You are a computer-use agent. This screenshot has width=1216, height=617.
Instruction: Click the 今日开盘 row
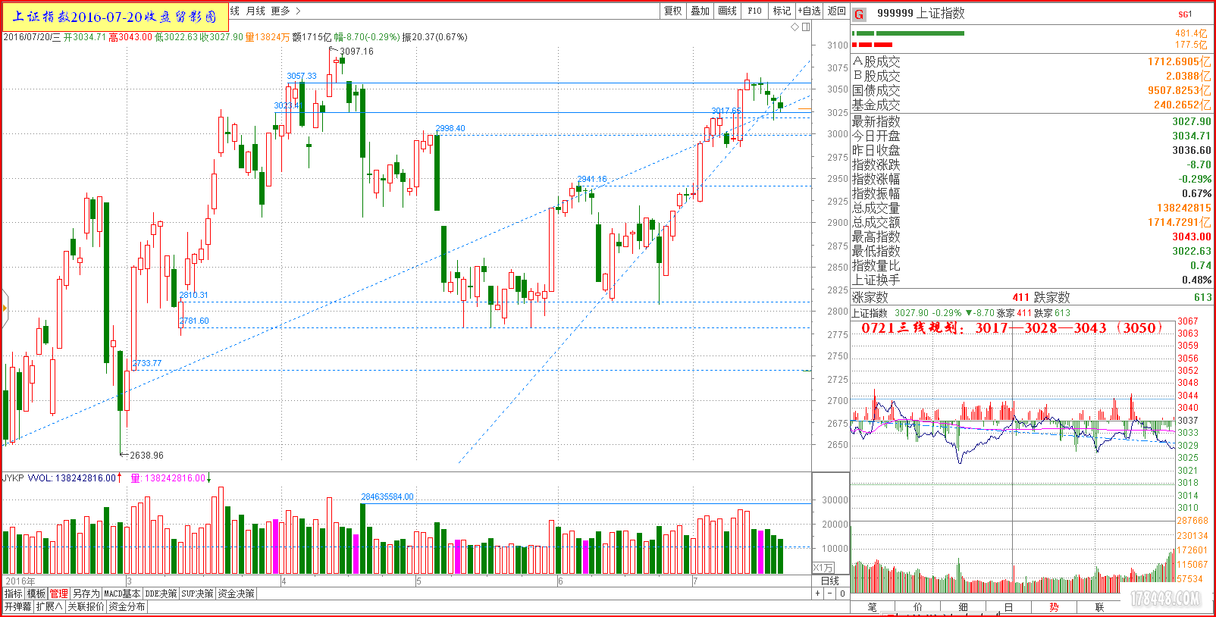point(1032,136)
